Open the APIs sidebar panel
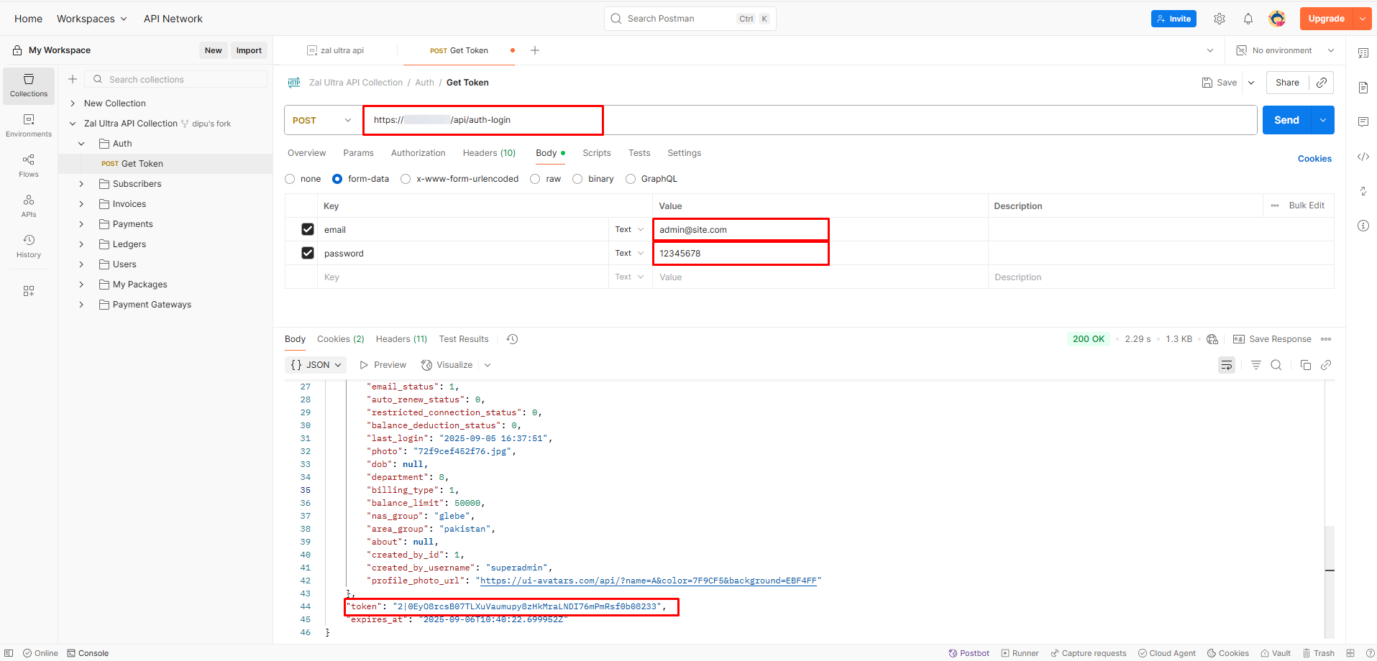This screenshot has height=661, width=1377. [29, 206]
